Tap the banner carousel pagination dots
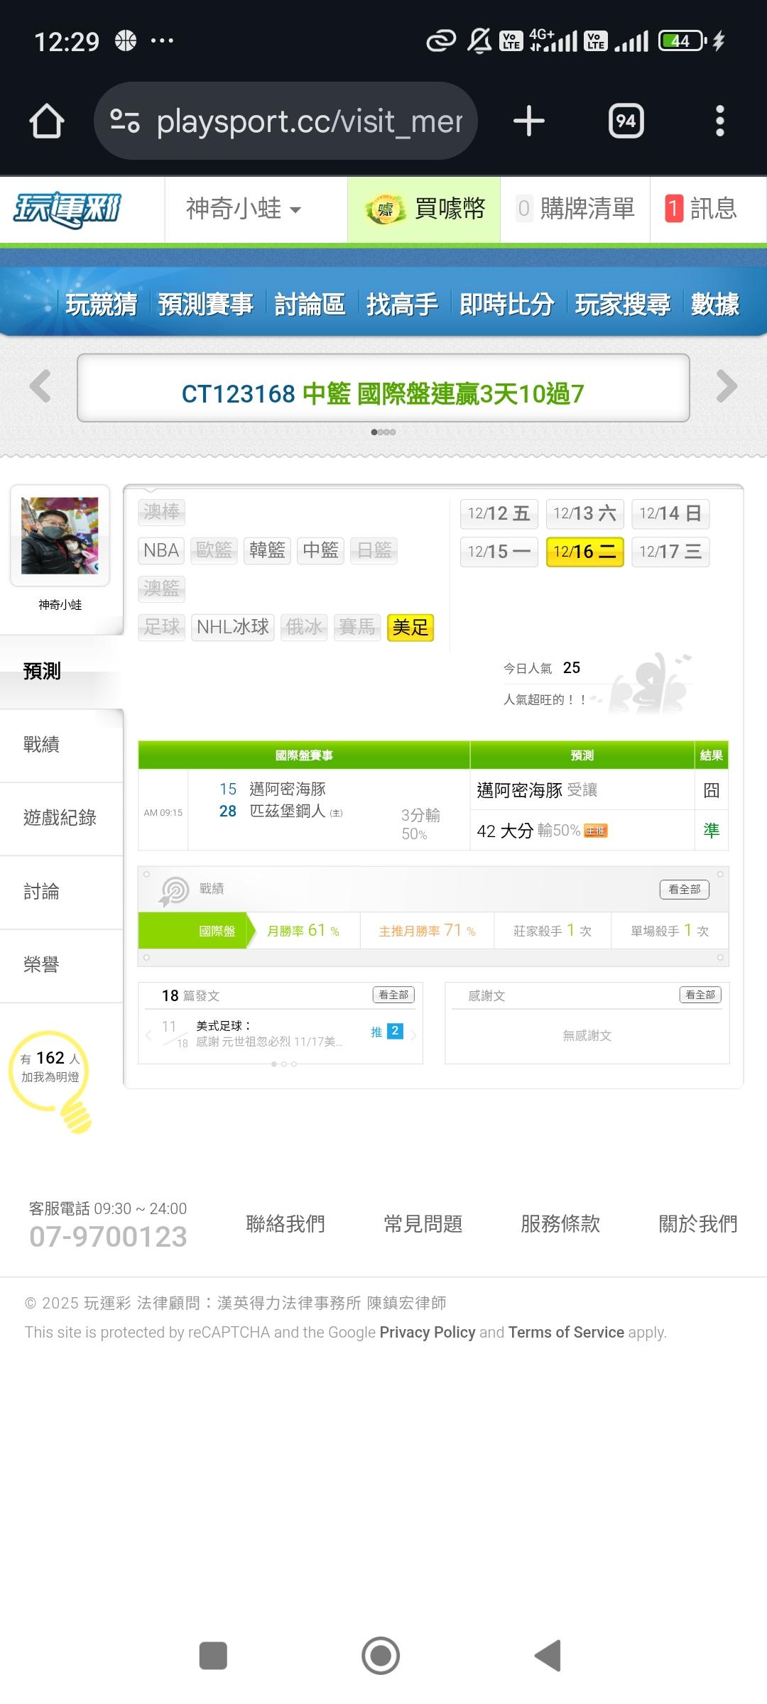 coord(383,432)
